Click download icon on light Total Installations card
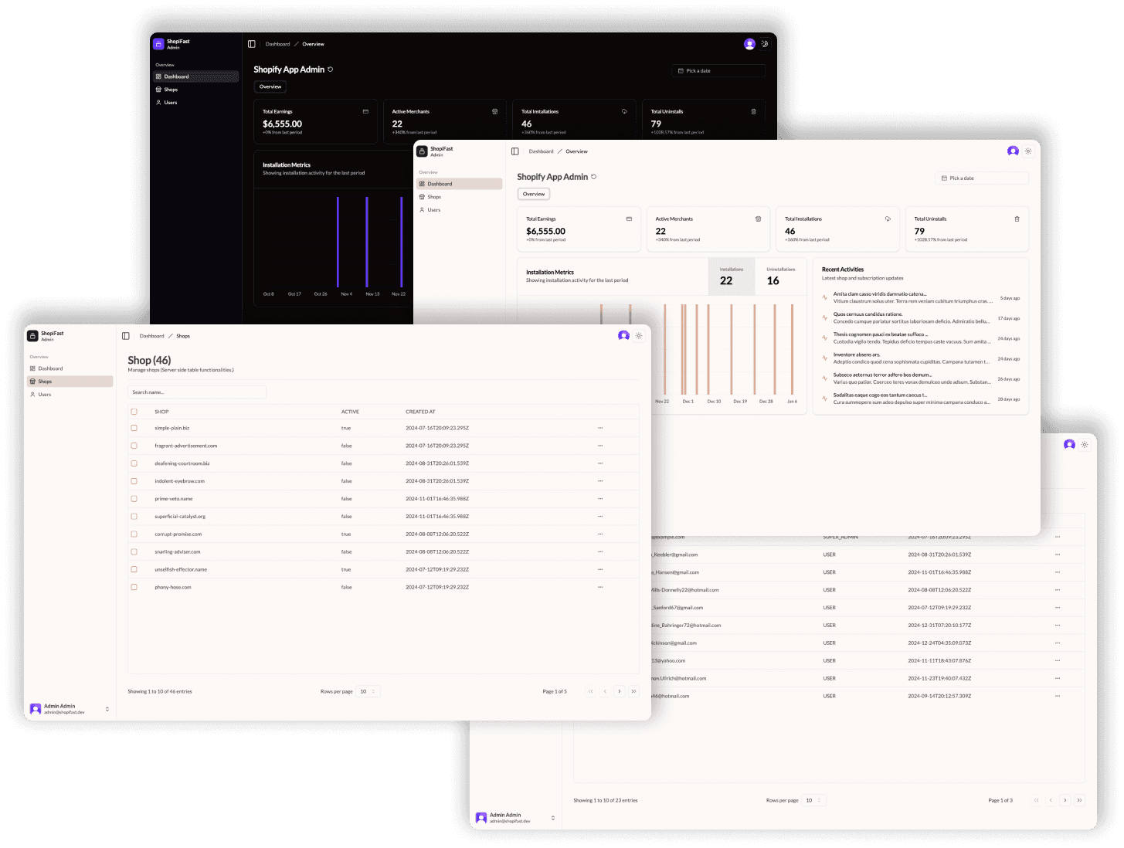 point(888,219)
